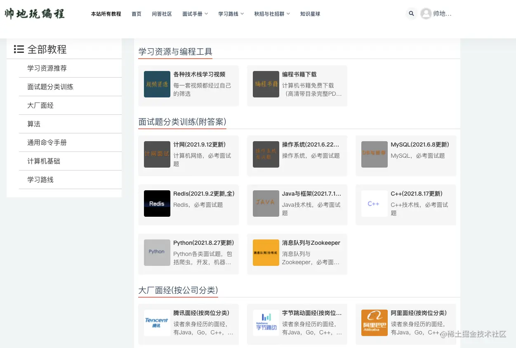This screenshot has height=348, width=516.
Task: Open C++(2021.8.17更新) title link
Action: [416, 194]
